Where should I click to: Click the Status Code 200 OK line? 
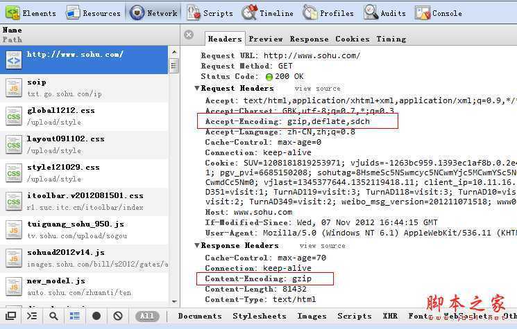click(252, 76)
